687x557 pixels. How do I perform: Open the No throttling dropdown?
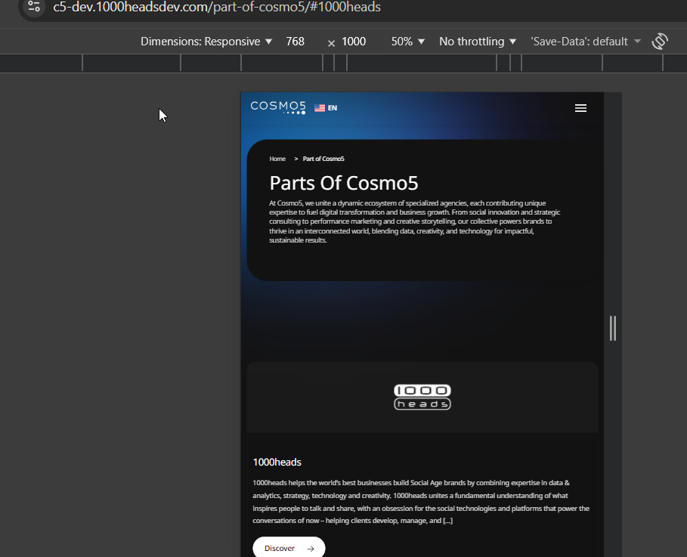pos(478,42)
